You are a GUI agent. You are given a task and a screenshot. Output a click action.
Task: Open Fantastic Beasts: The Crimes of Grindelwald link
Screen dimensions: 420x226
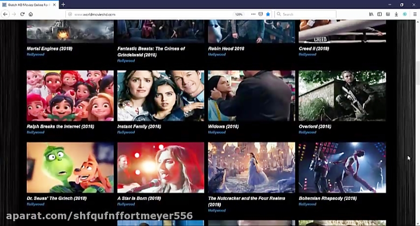(151, 52)
